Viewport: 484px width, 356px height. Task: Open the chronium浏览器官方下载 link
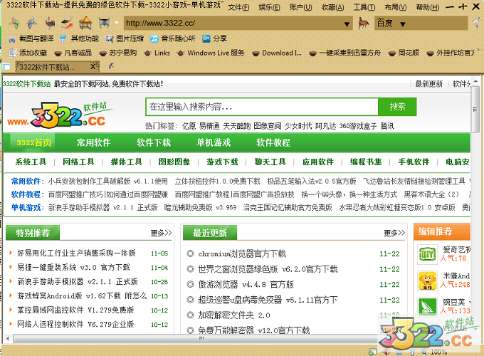point(241,253)
